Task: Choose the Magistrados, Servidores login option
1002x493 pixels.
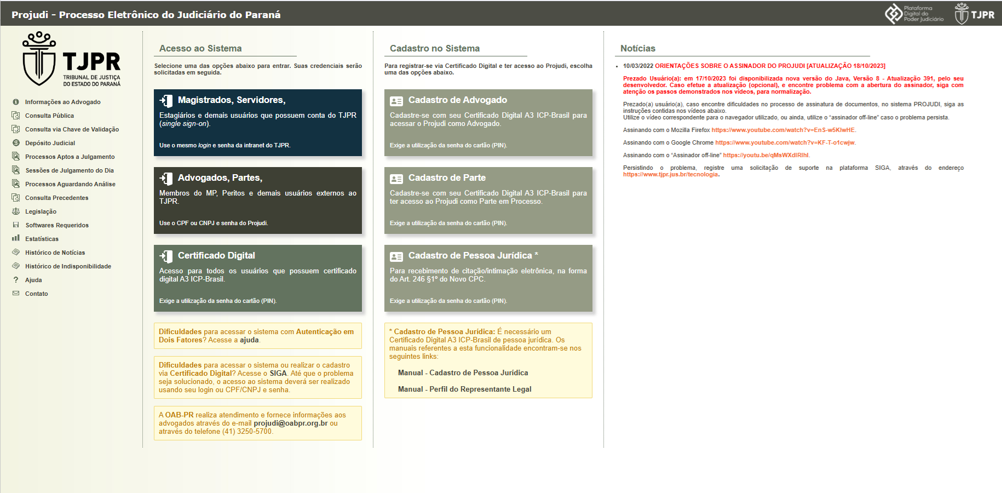Action: (258, 123)
